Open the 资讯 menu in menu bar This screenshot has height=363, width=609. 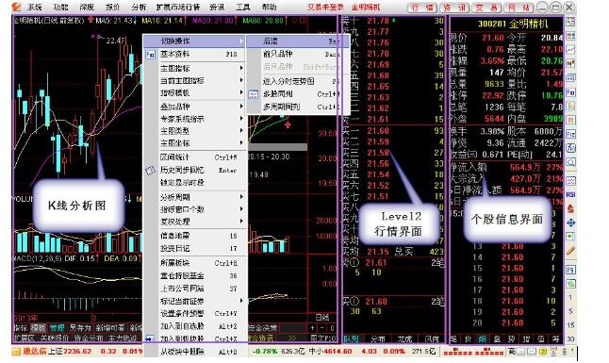click(x=217, y=7)
